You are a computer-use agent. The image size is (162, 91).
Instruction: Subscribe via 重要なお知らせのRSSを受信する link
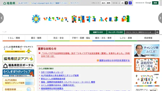click(x=114, y=60)
